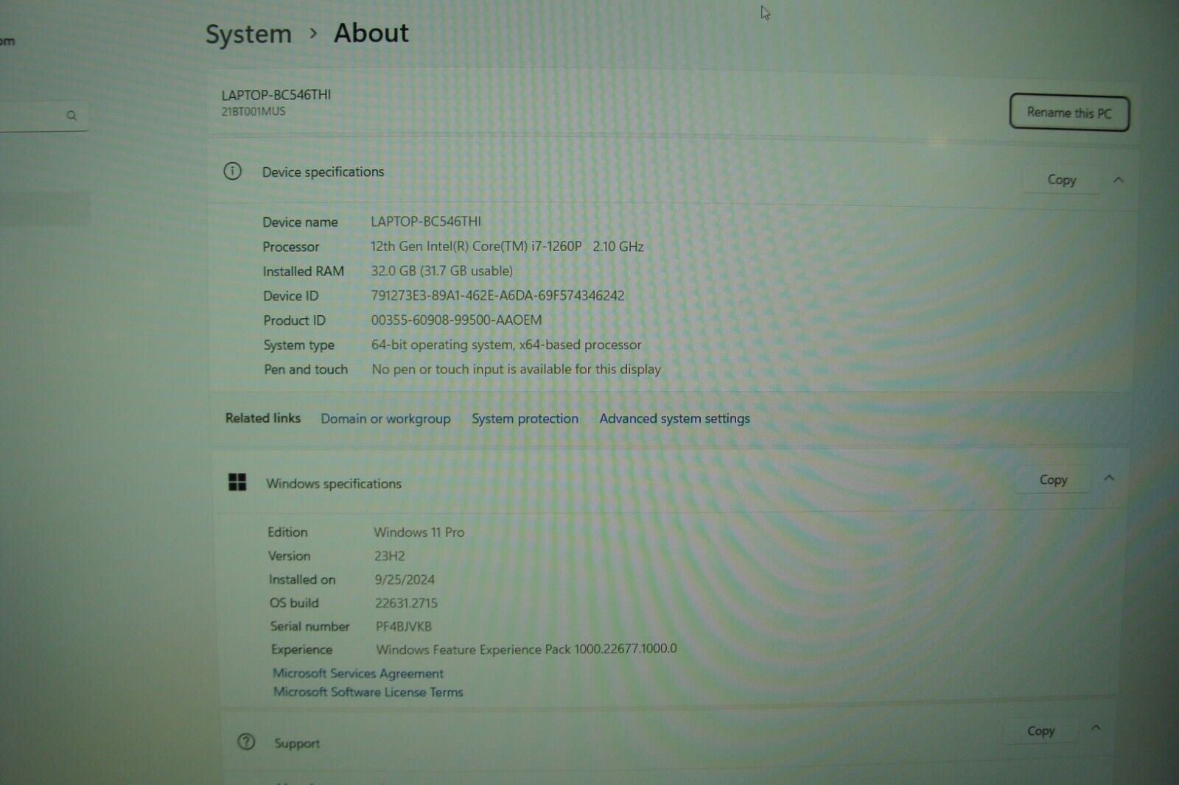Click the Support question mark icon
The height and width of the screenshot is (785, 1179).
coord(246,742)
